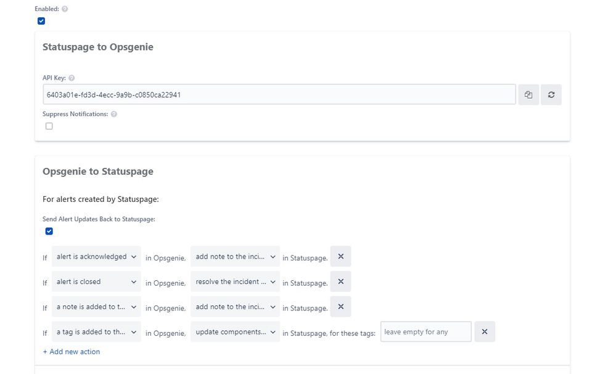The width and height of the screenshot is (616, 374).
Task: Open action dropdown in acknowledged rule row
Action: pyautogui.click(x=236, y=256)
